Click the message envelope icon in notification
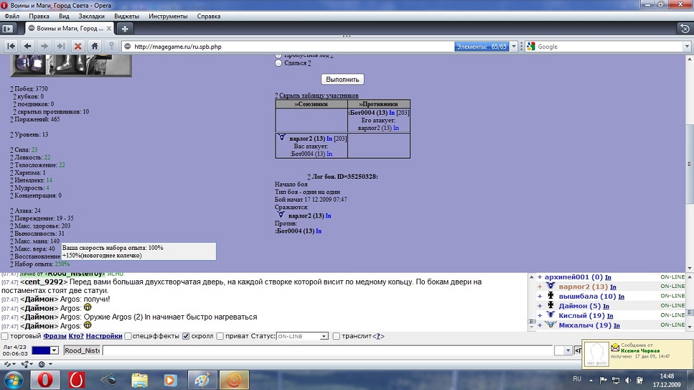This screenshot has height=390, width=694. [x=615, y=348]
